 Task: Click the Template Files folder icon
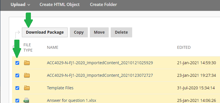coord(27,88)
